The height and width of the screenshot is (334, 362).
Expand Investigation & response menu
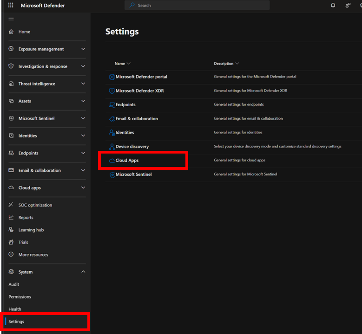83,66
